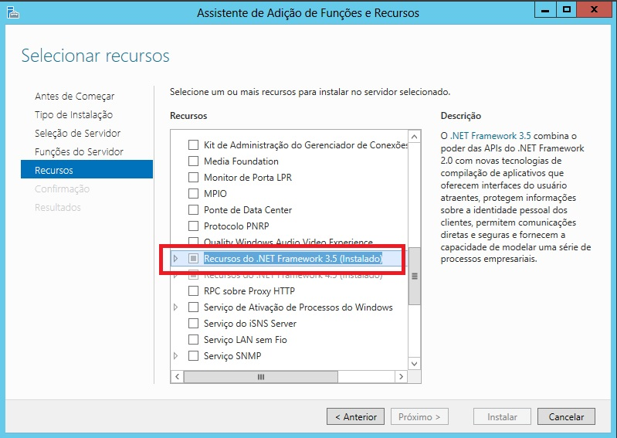Enable the MPIO feature checkbox

[194, 194]
